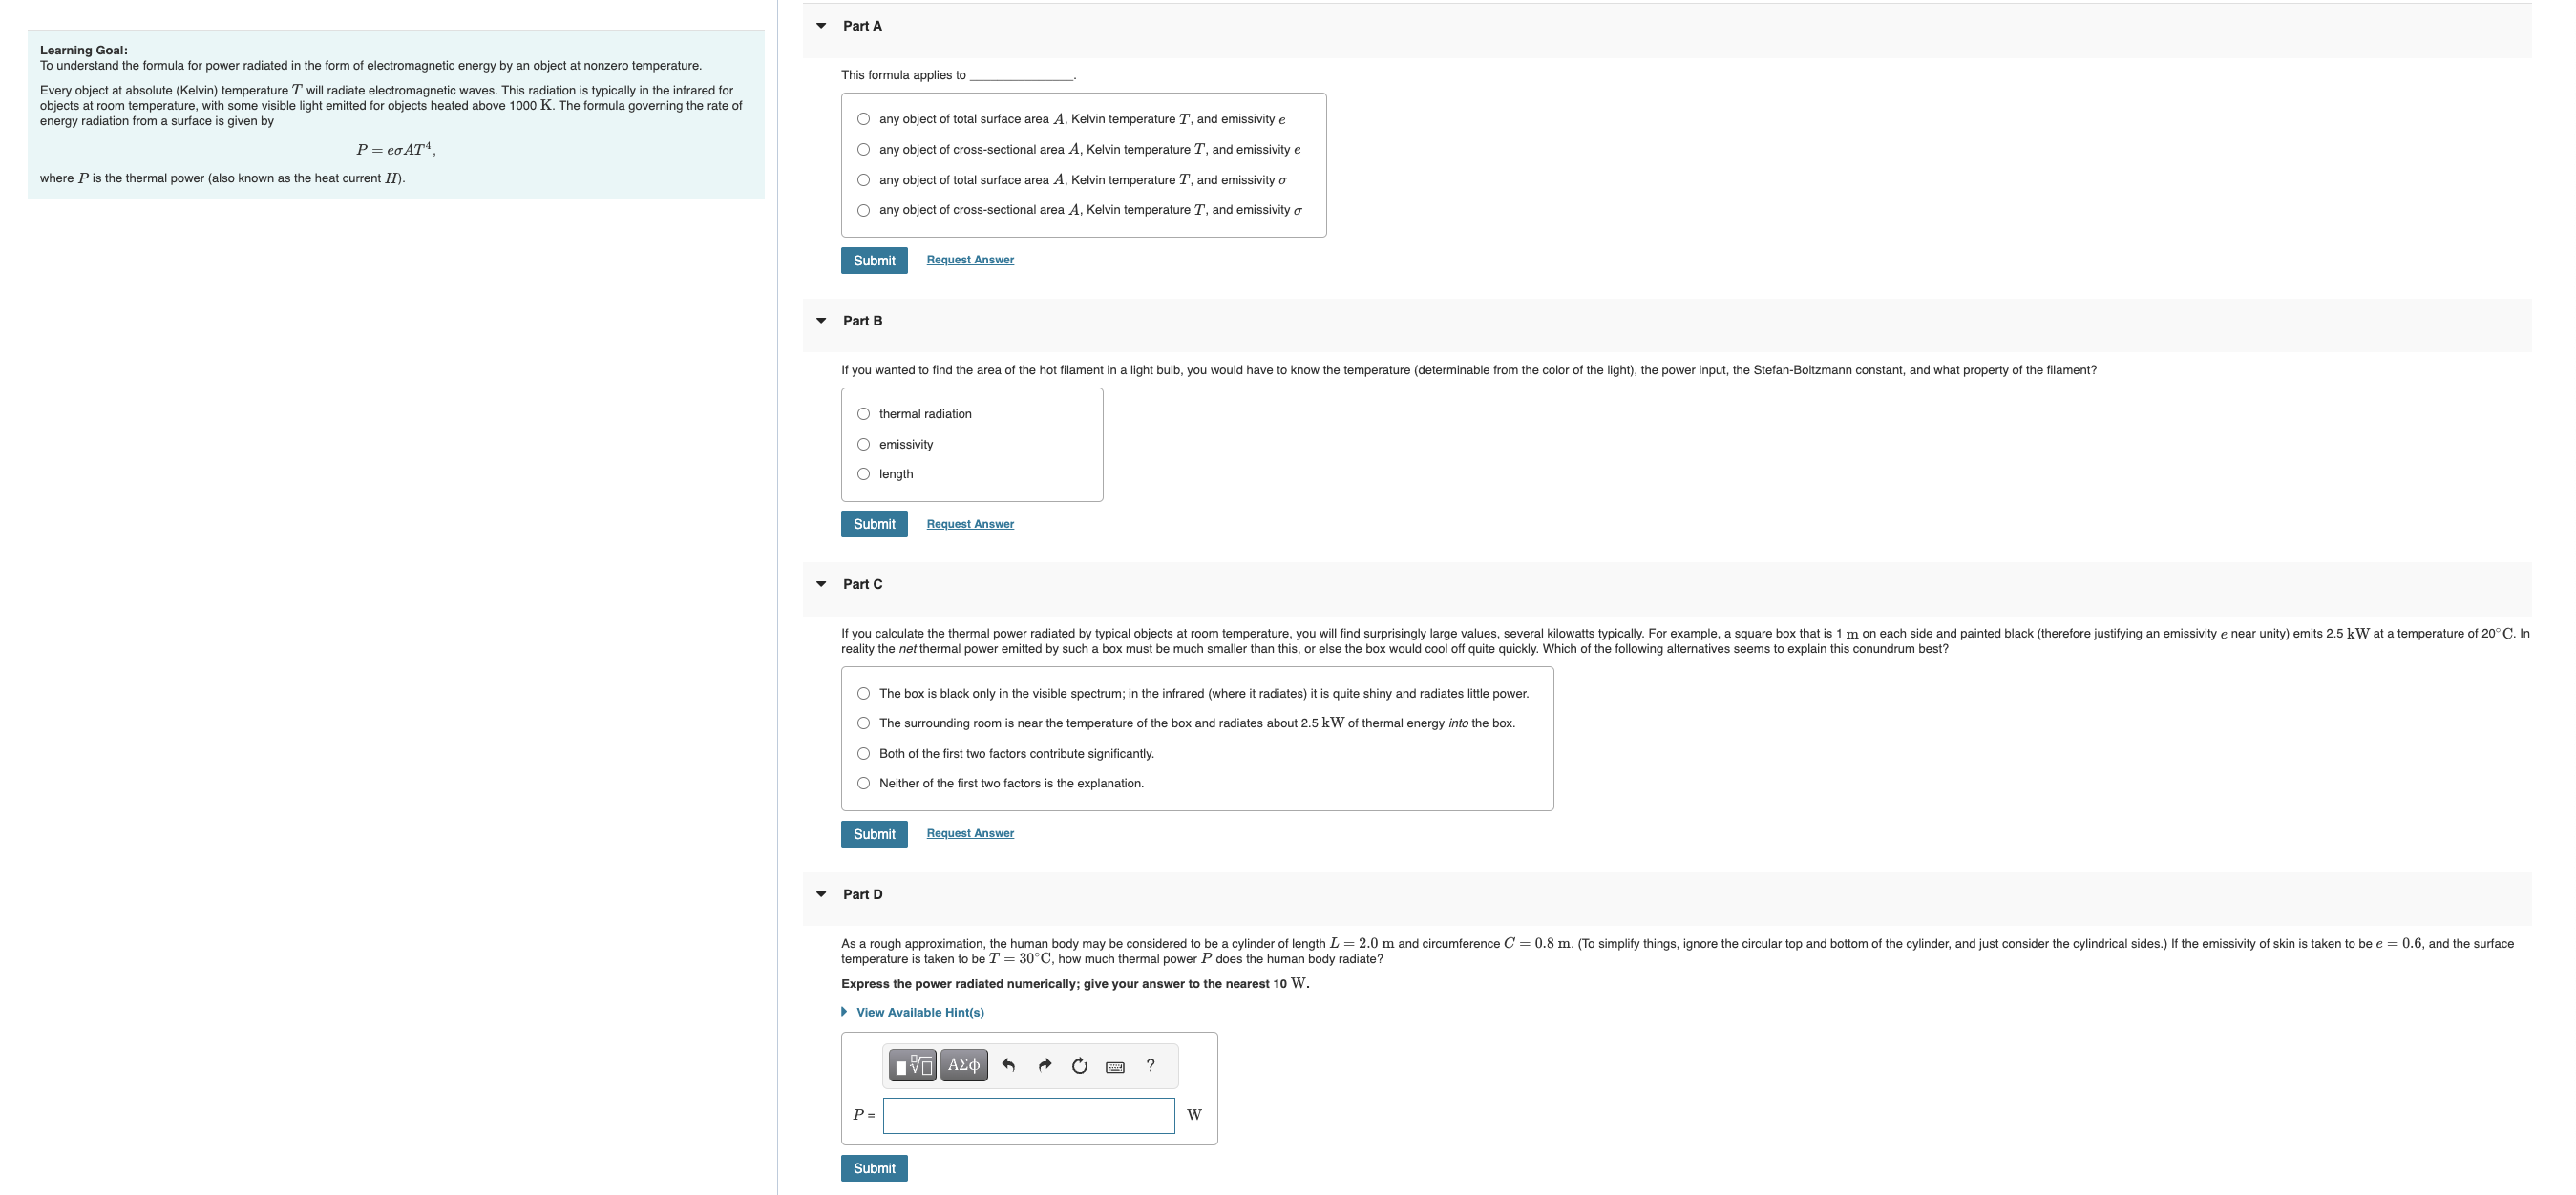2576x1195 pixels.
Task: Select 'total surface area A… emissivity e' option
Action: point(863,119)
